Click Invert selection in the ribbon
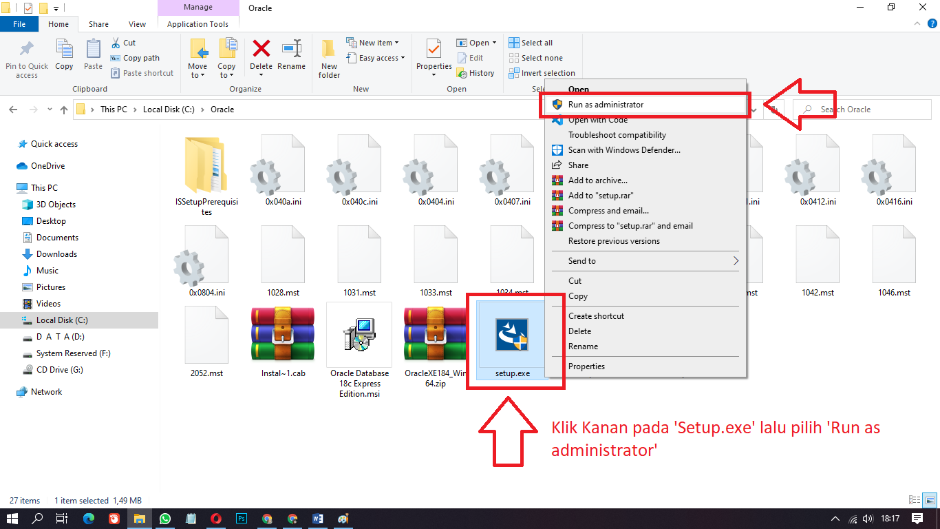Image resolution: width=940 pixels, height=529 pixels. [x=542, y=73]
